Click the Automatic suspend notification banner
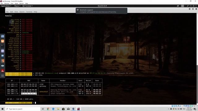 (x=101, y=11)
